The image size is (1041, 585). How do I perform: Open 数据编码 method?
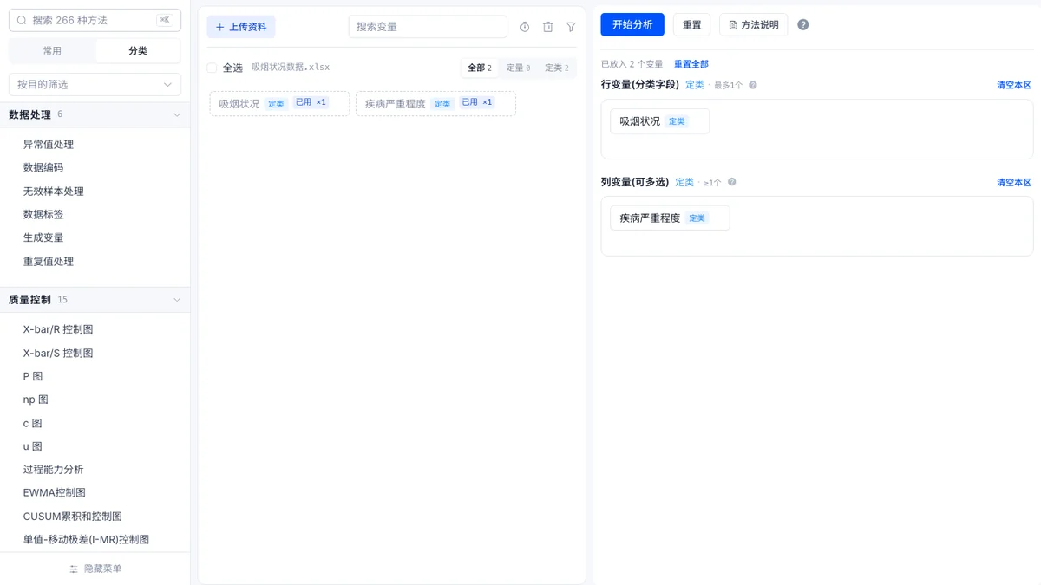coord(43,167)
